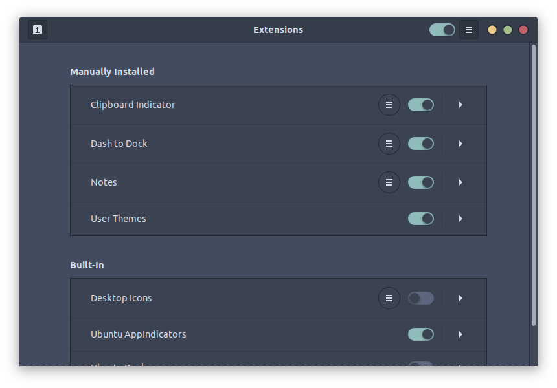Open Notes extension preferences icon

pos(389,182)
